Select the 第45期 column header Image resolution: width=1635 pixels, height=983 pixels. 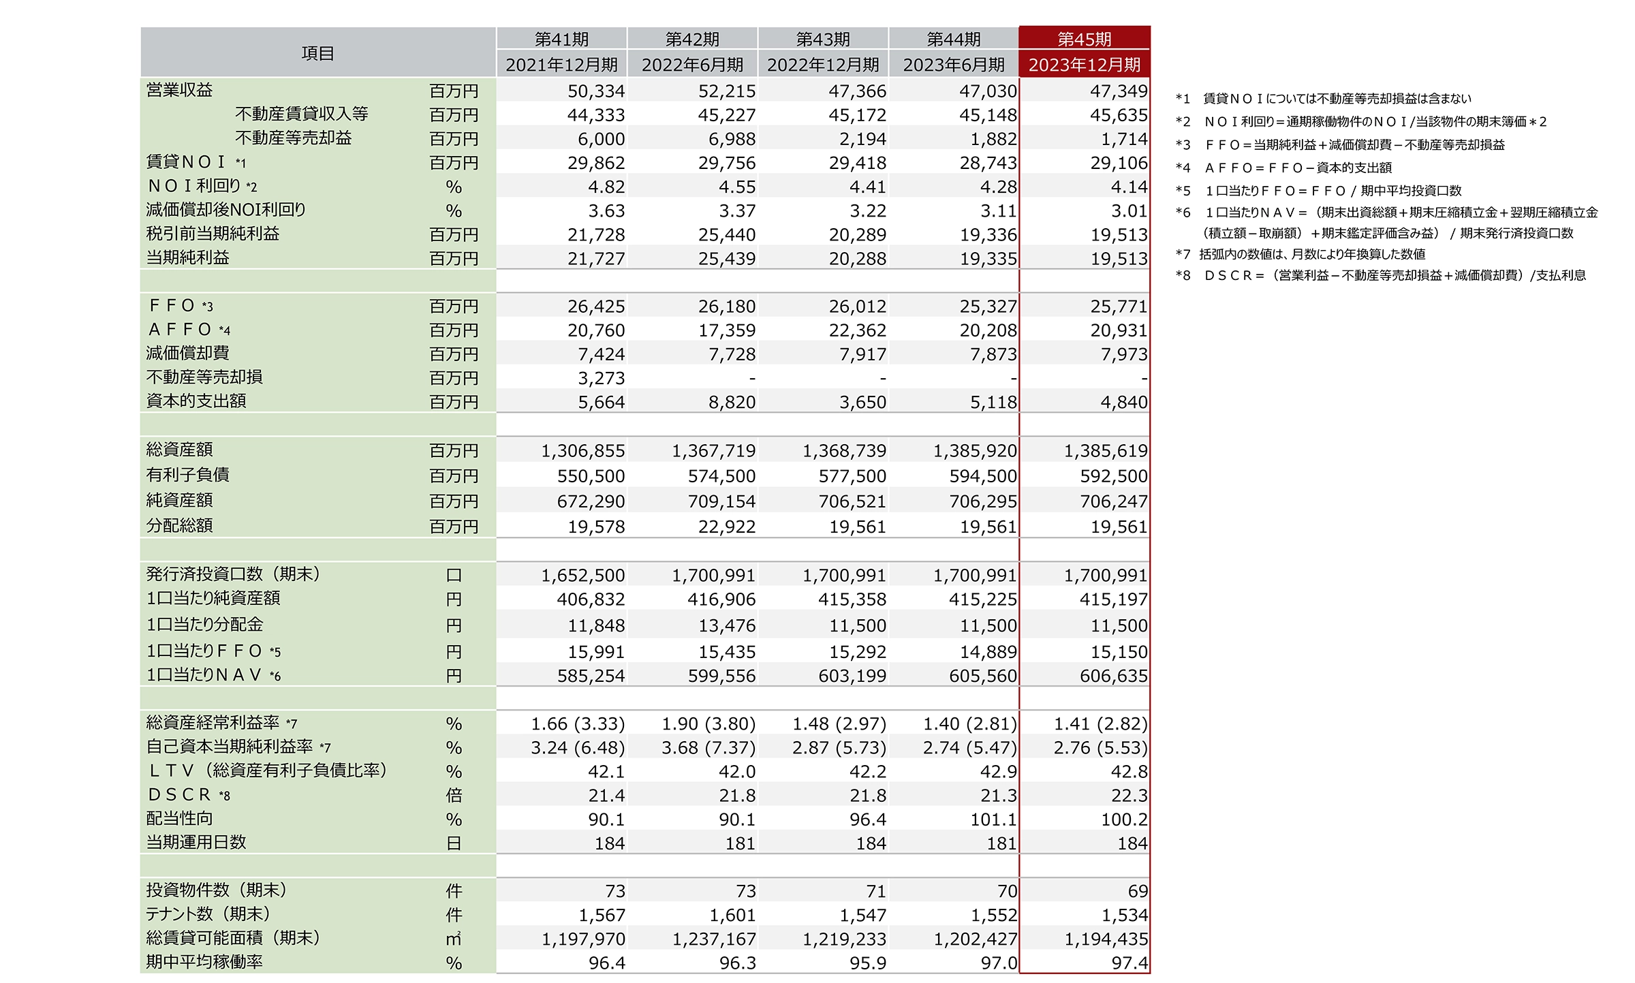[x=1084, y=39]
